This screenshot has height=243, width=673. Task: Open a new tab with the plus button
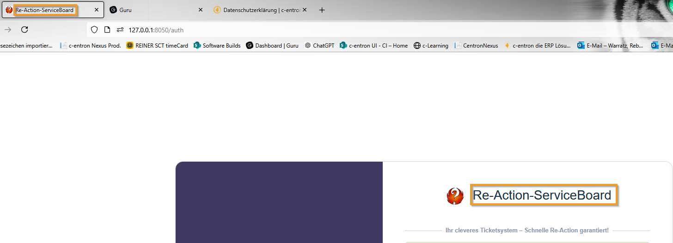322,10
